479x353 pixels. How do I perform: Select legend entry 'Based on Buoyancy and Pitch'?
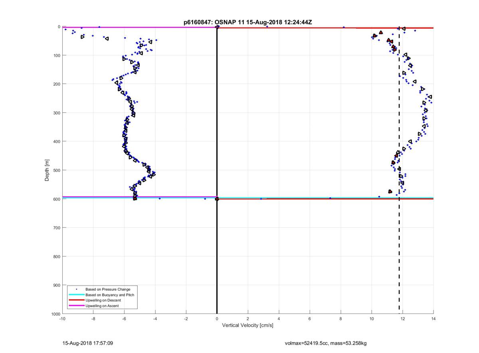[x=110, y=295]
